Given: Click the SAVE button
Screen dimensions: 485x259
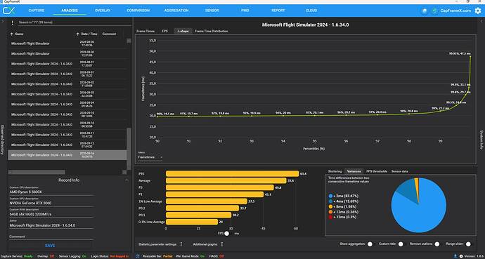Looking at the screenshot, I should click(50, 246).
